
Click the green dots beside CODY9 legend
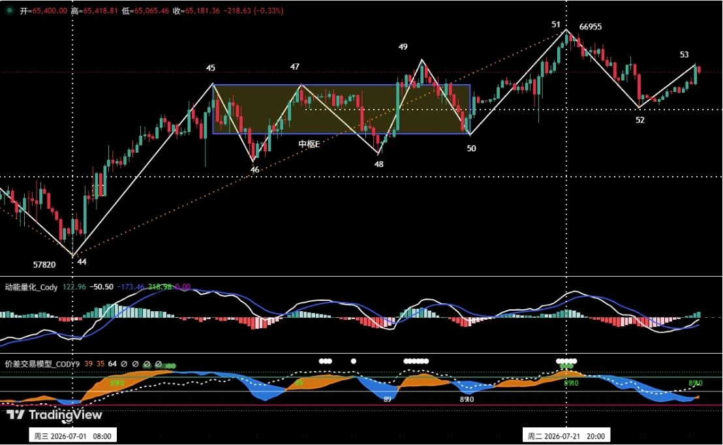[170, 365]
